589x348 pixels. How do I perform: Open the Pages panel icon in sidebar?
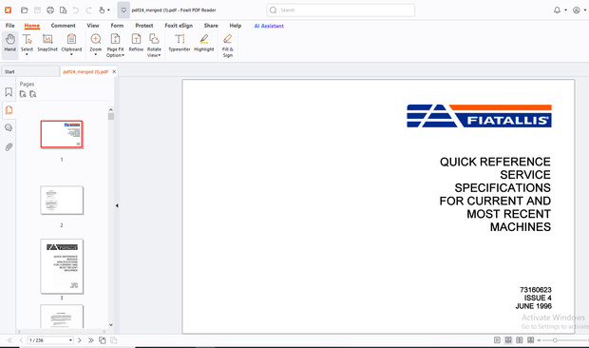[x=9, y=110]
